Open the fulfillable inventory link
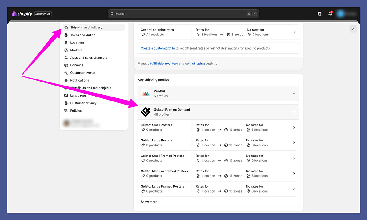The height and width of the screenshot is (220, 367). pyautogui.click(x=164, y=64)
